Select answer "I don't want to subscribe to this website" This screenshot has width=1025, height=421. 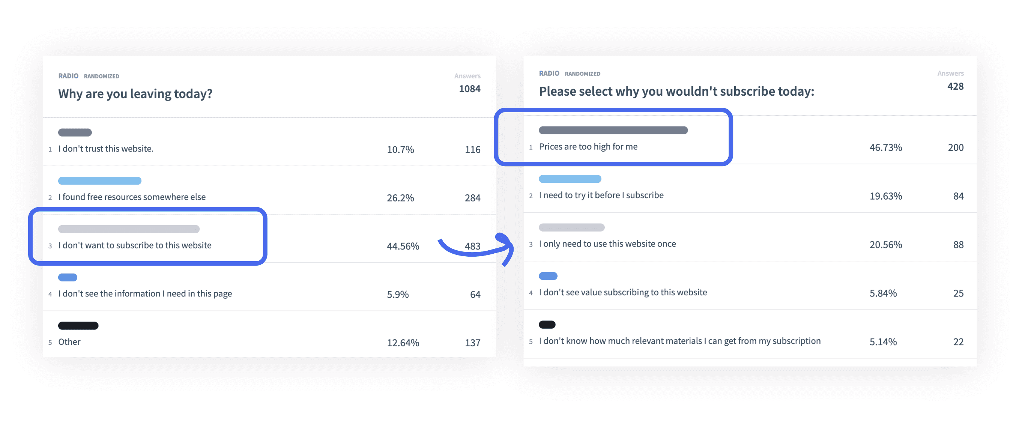tap(134, 245)
